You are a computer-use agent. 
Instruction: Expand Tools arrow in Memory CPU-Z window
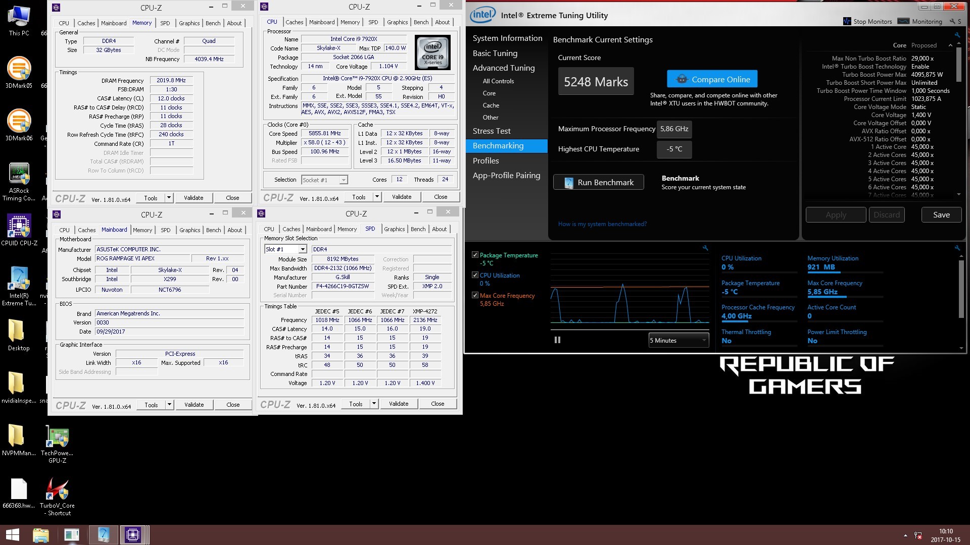(169, 198)
